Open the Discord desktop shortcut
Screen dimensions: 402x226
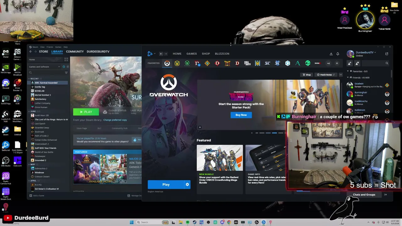point(6,84)
